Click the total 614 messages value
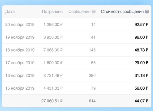The image size is (153, 111). (92, 101)
